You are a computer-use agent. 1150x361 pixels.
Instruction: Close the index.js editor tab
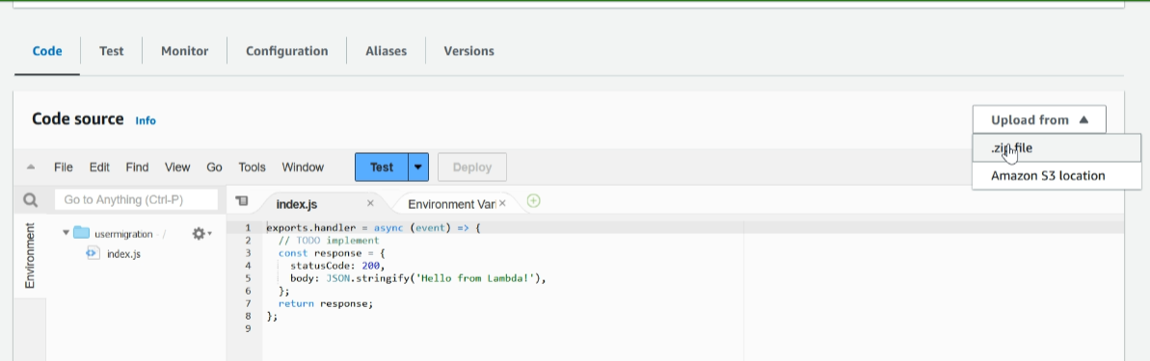coord(370,203)
